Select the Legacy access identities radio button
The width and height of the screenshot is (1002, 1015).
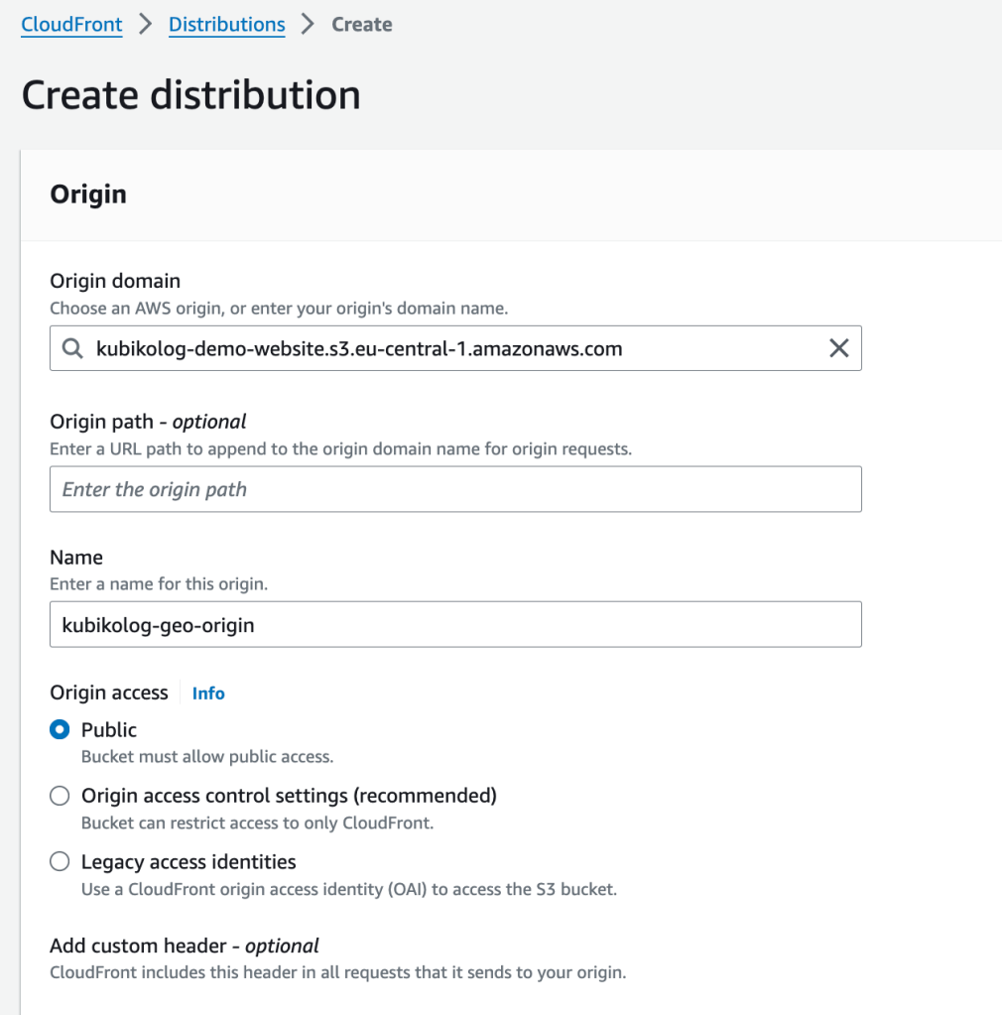61,861
